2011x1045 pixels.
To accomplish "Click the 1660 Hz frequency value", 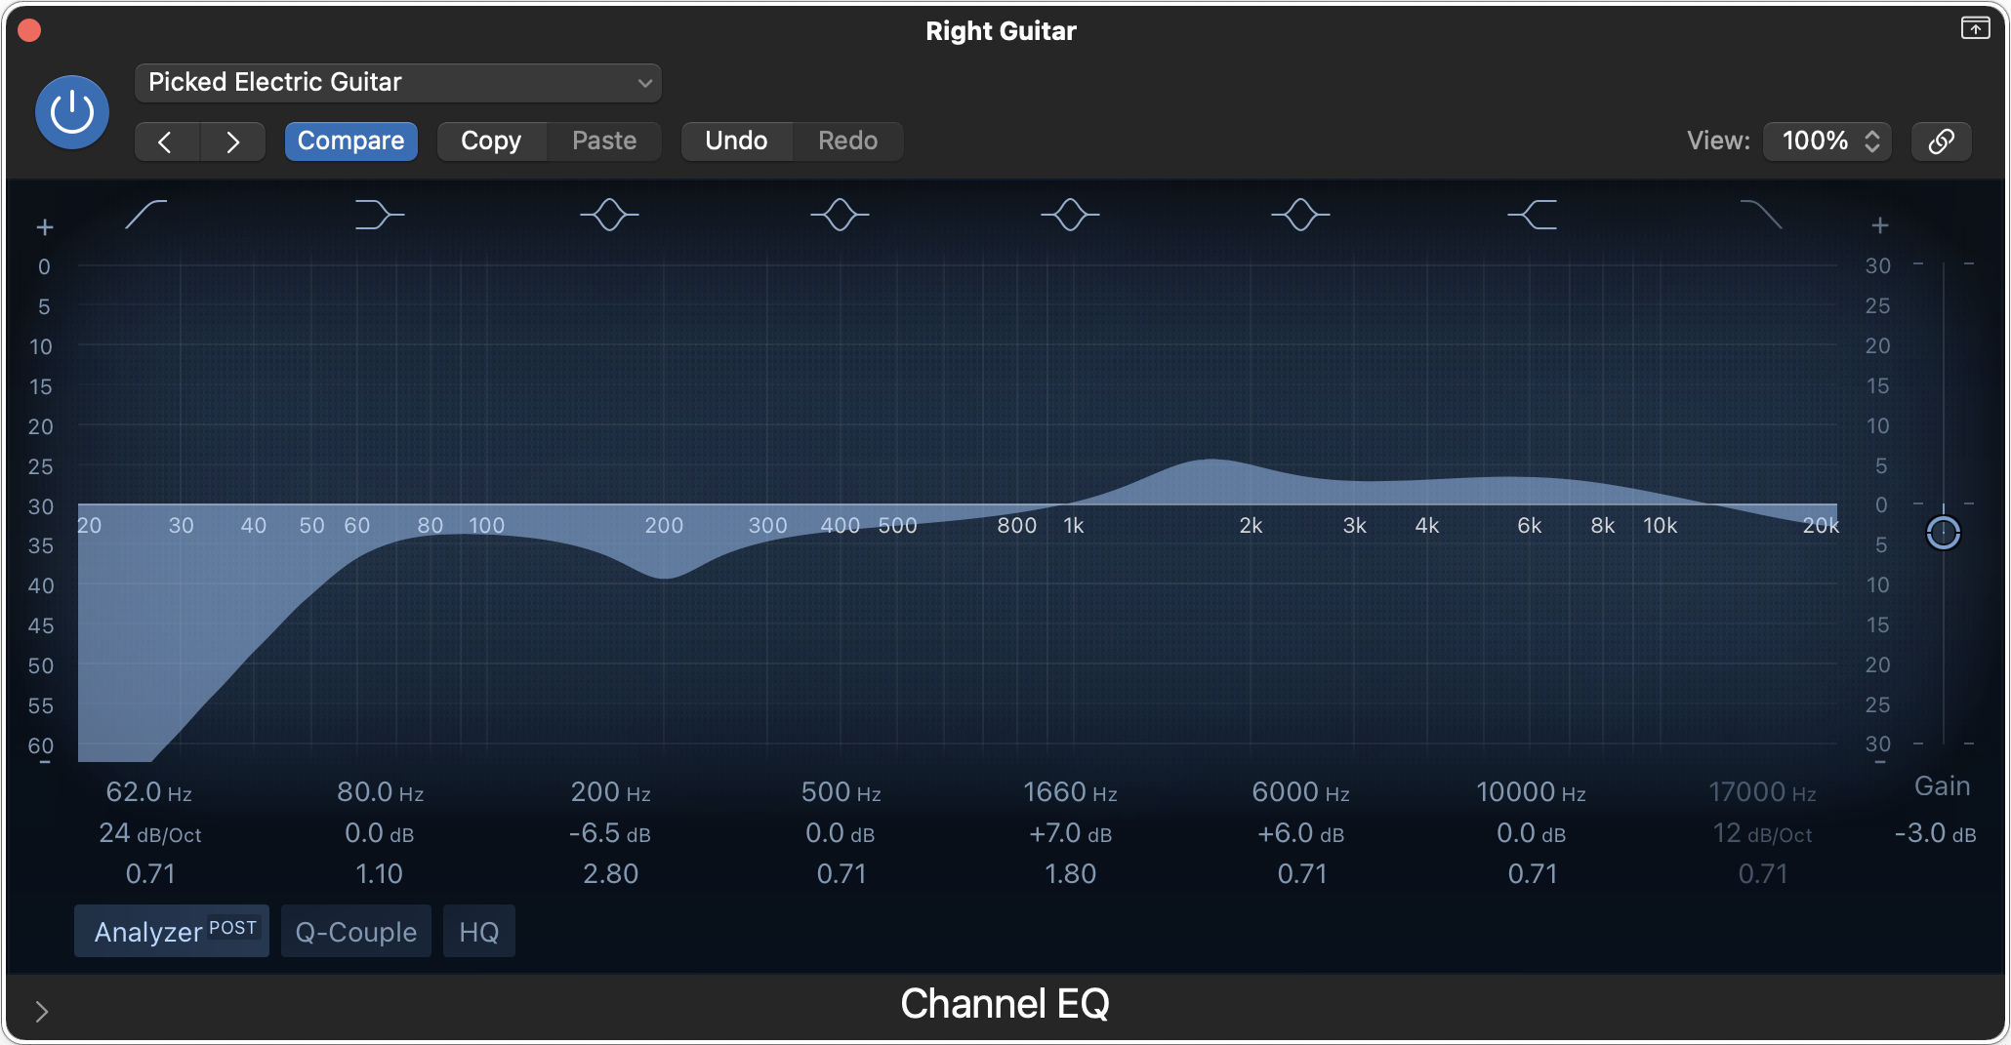I will click(x=1071, y=792).
